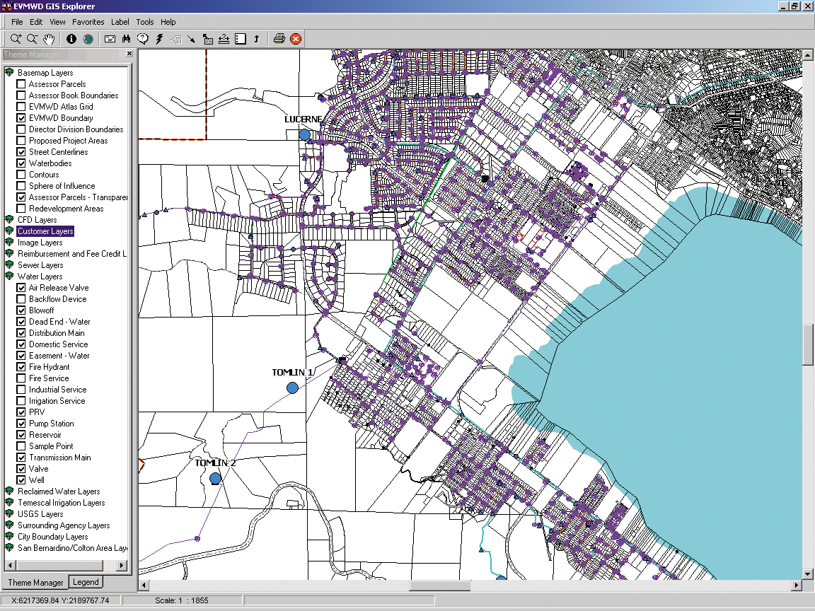Click the printer icon to print map
This screenshot has height=611, width=815.
click(279, 39)
